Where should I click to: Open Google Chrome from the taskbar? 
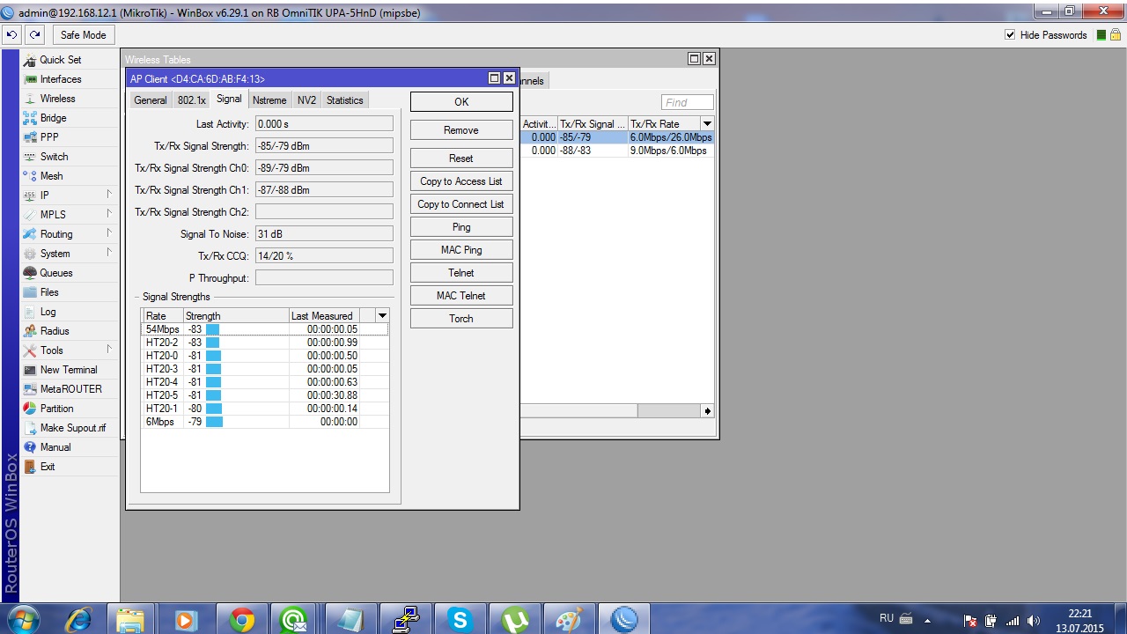click(241, 620)
